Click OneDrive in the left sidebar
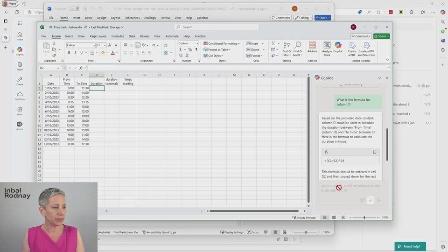Image resolution: width=448 pixels, height=252 pixels. click(x=20, y=96)
